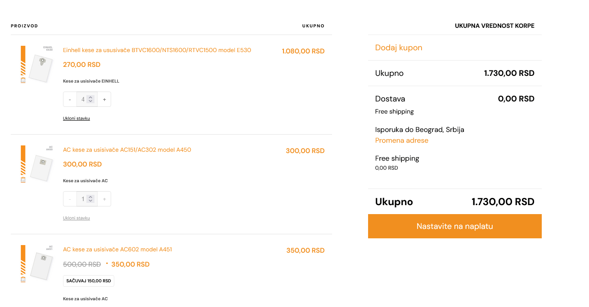Open AC kese AC151/AC302 model A450 link

coord(127,150)
